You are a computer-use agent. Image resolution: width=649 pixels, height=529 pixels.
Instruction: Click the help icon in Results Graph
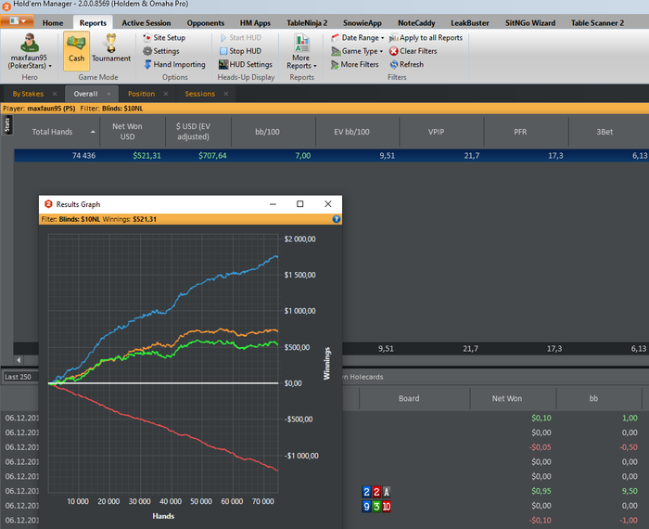tap(337, 219)
